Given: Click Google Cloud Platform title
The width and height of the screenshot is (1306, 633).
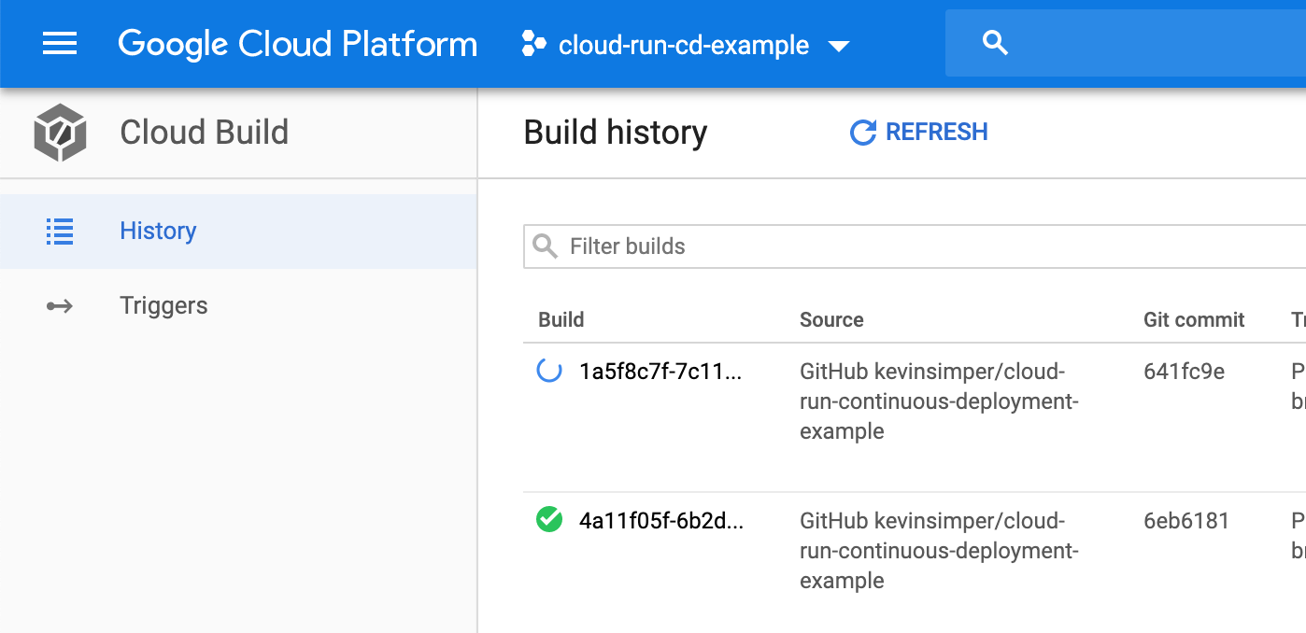Looking at the screenshot, I should tap(298, 44).
